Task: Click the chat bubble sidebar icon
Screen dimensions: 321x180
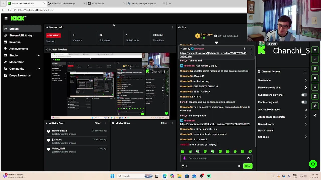Action: (315, 78)
